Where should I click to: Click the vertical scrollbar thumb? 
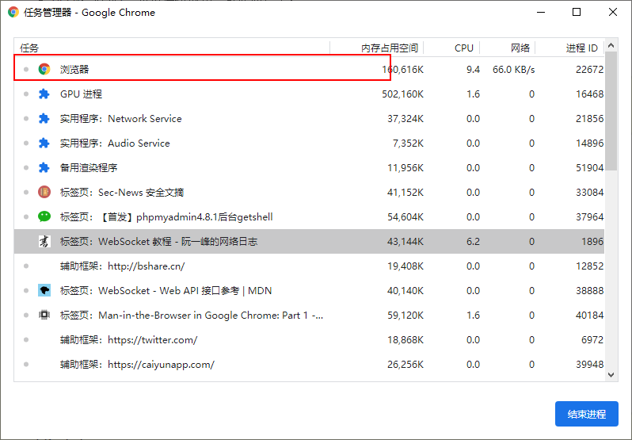(x=611, y=111)
